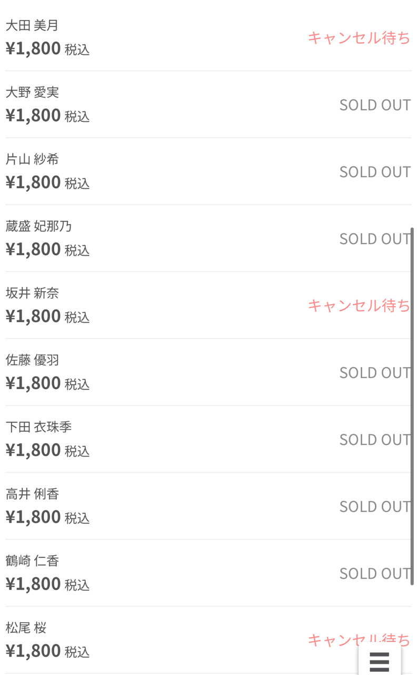This screenshot has width=417, height=675.
Task: Select the 高井 俐香 ticket name
Action: point(32,494)
